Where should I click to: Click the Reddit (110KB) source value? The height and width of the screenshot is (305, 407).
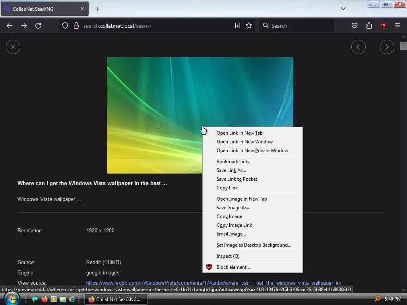pos(104,262)
